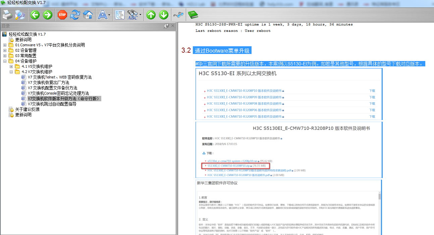Open V7 交换机Telnet、WEB 密码恢复方法 topic
This screenshot has height=235, width=434.
pos(60,77)
